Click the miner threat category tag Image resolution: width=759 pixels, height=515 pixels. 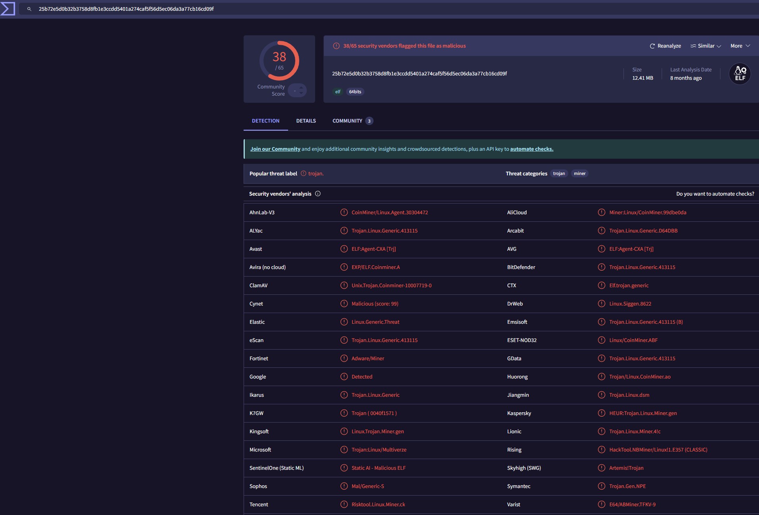point(579,174)
